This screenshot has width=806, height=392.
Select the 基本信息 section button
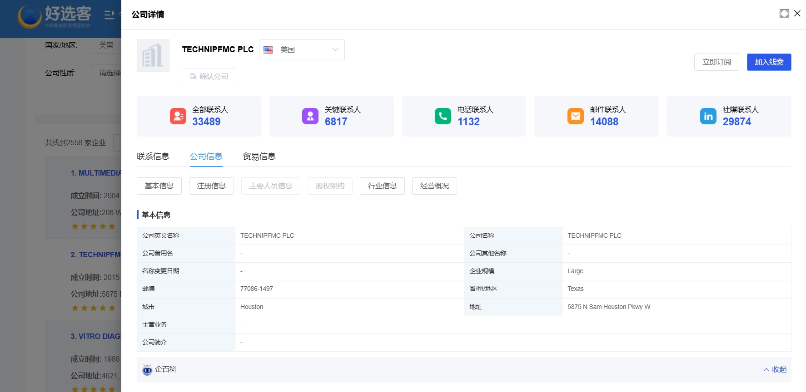point(159,186)
